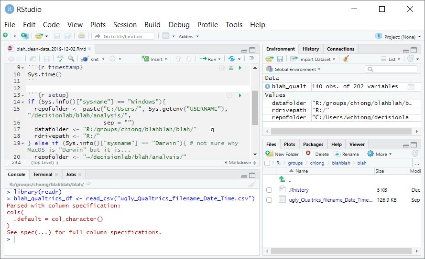Refresh the Environment pane icon

pos(410,59)
